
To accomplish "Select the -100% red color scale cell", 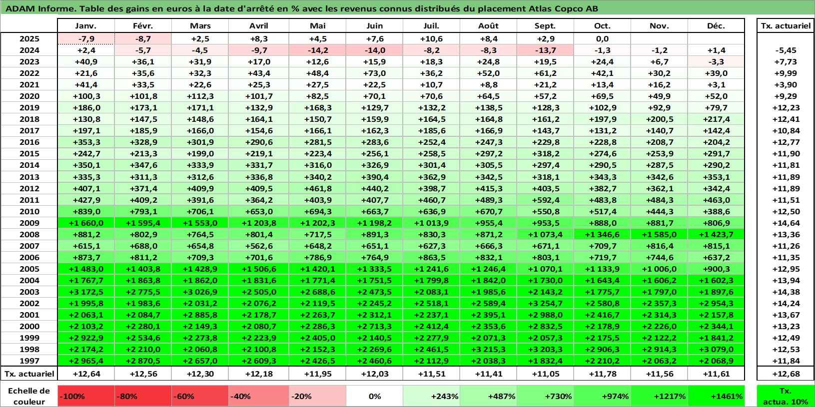I will tap(86, 396).
